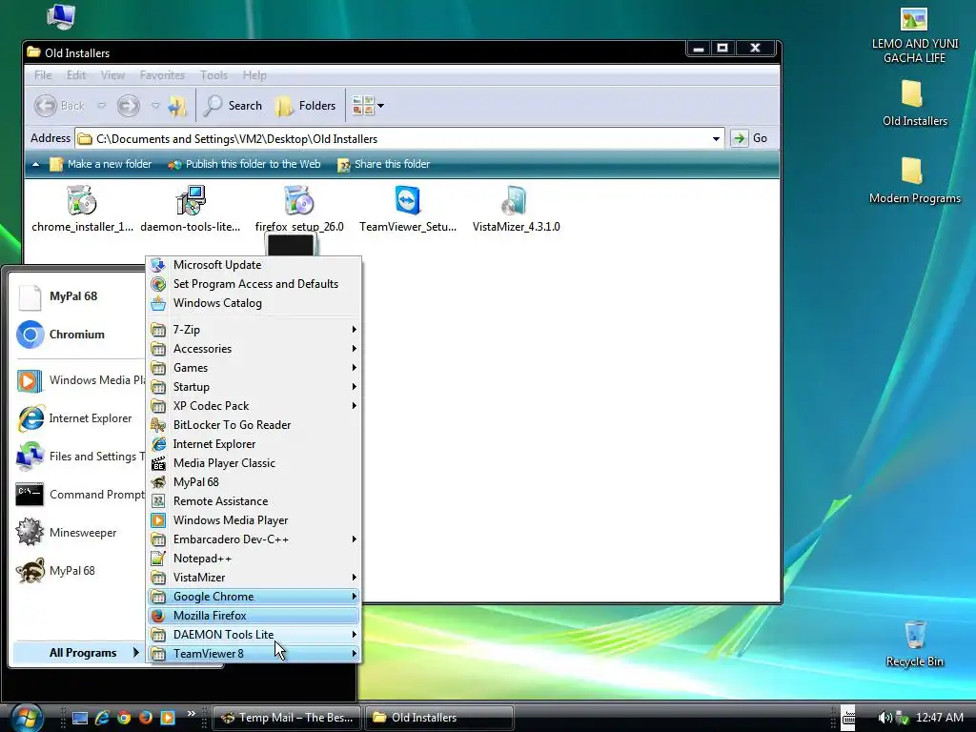Open Command Prompt from Start menu

pos(78,495)
